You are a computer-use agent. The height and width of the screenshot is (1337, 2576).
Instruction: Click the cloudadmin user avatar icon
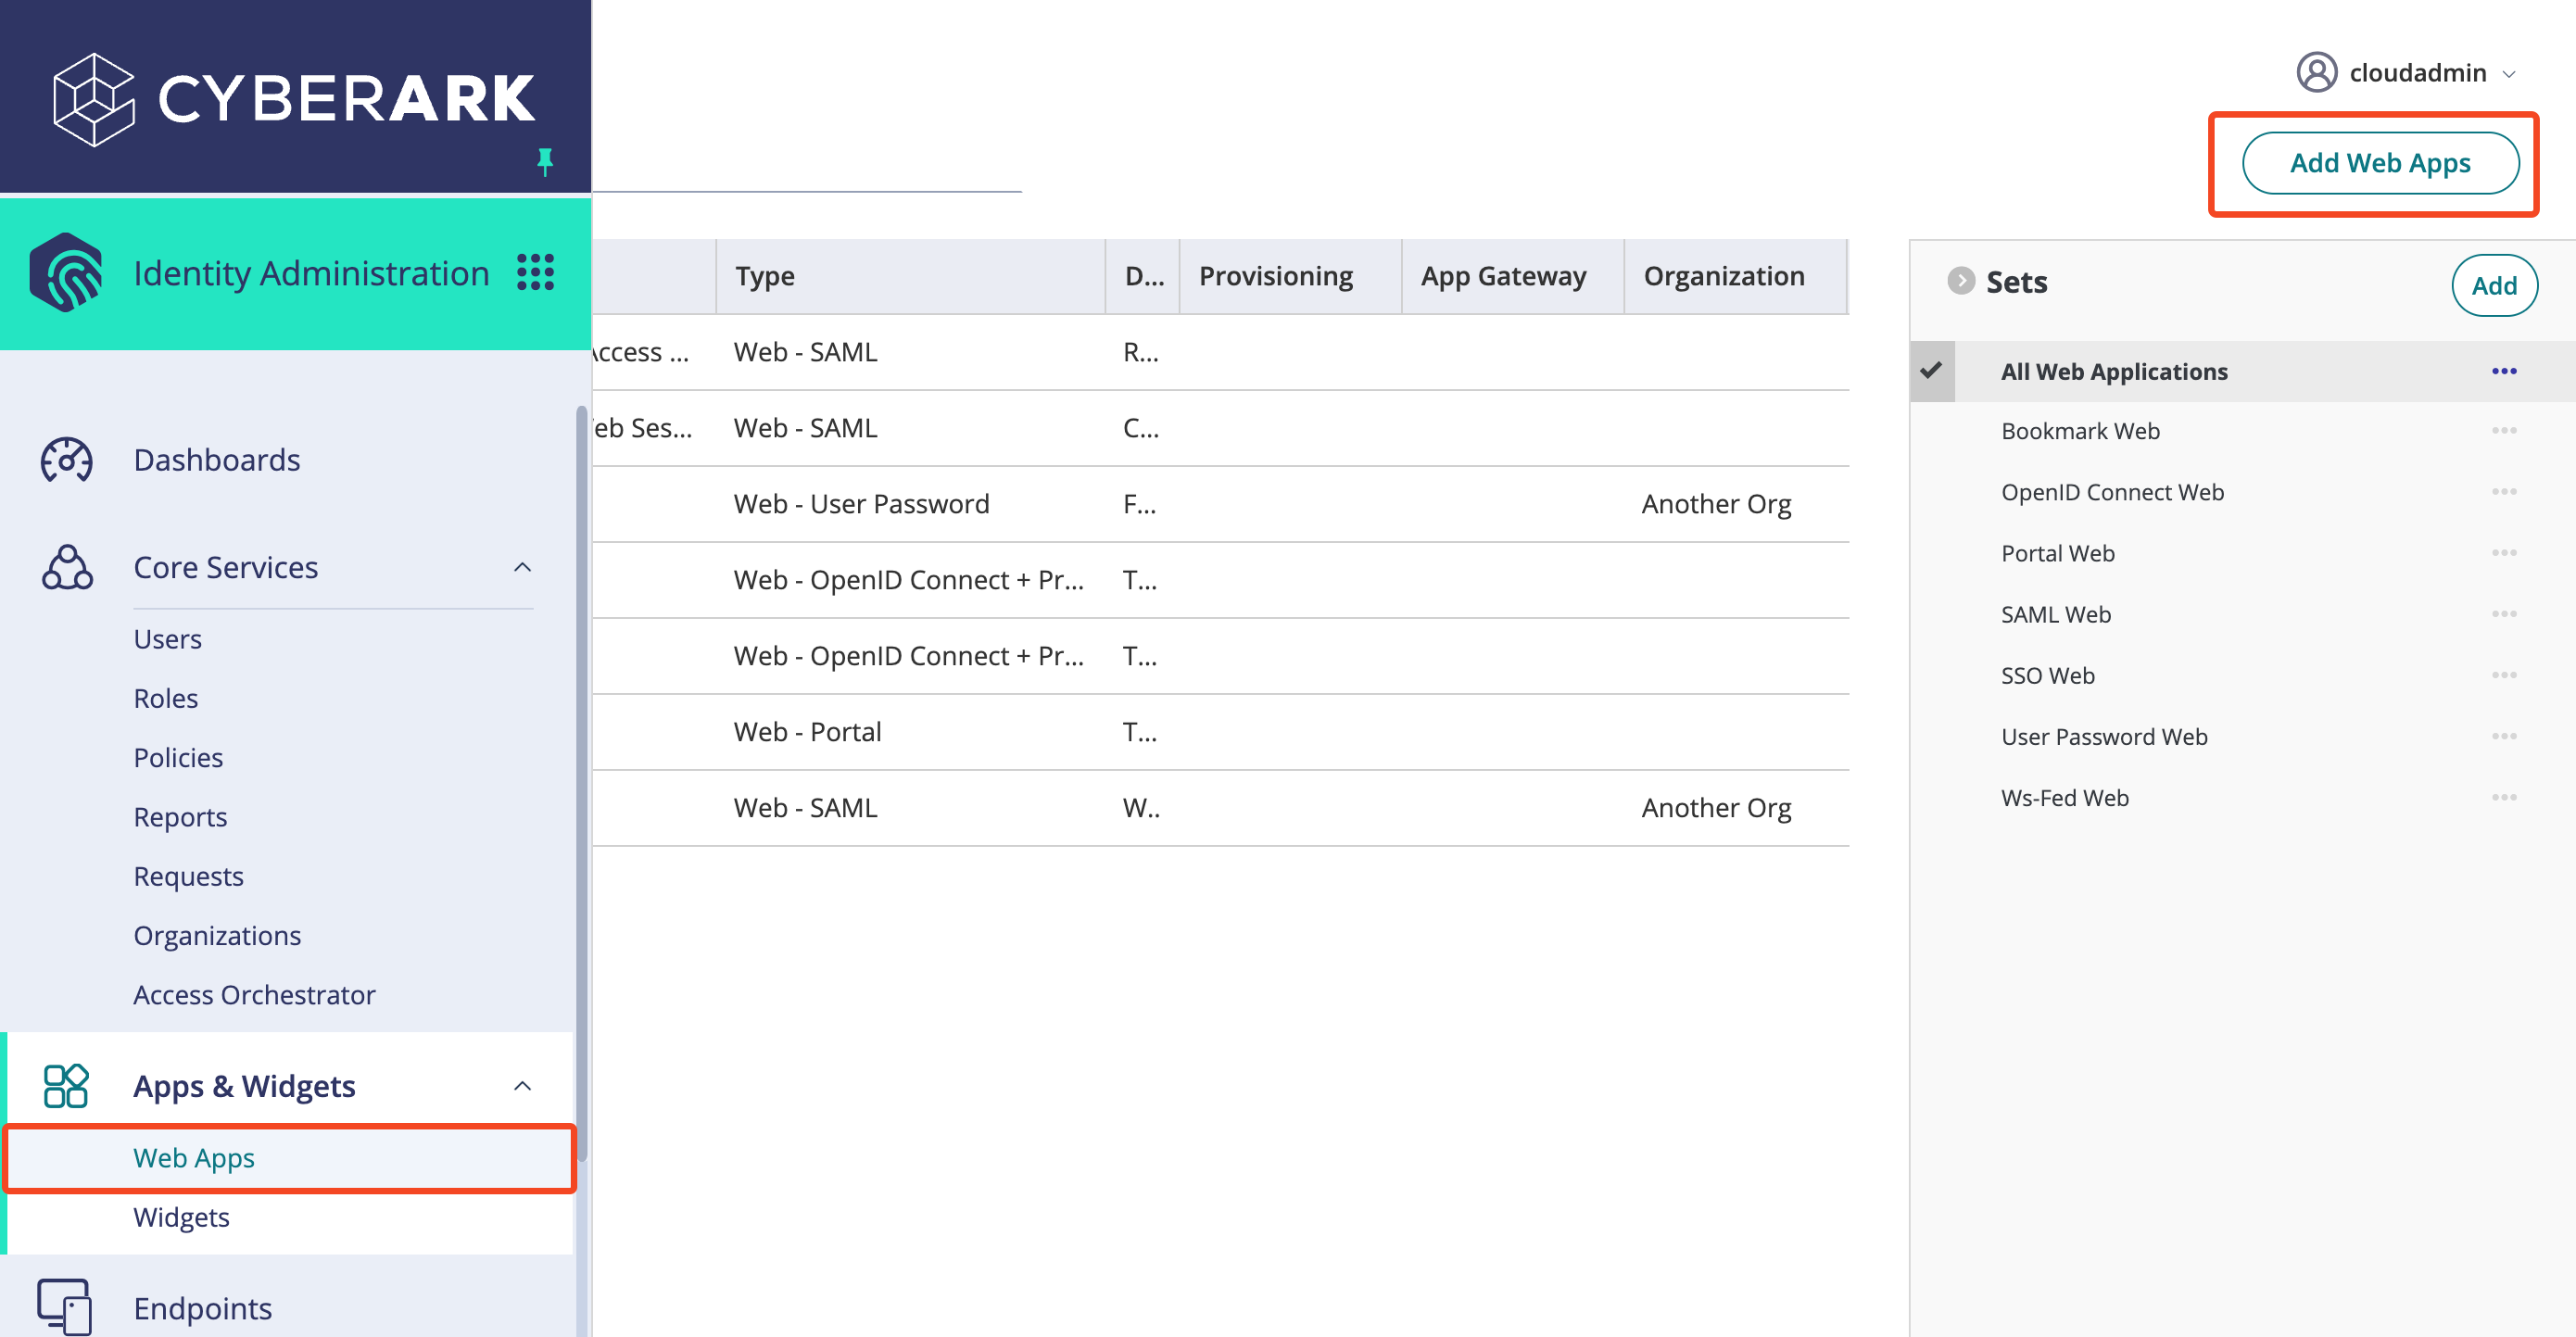[2316, 72]
